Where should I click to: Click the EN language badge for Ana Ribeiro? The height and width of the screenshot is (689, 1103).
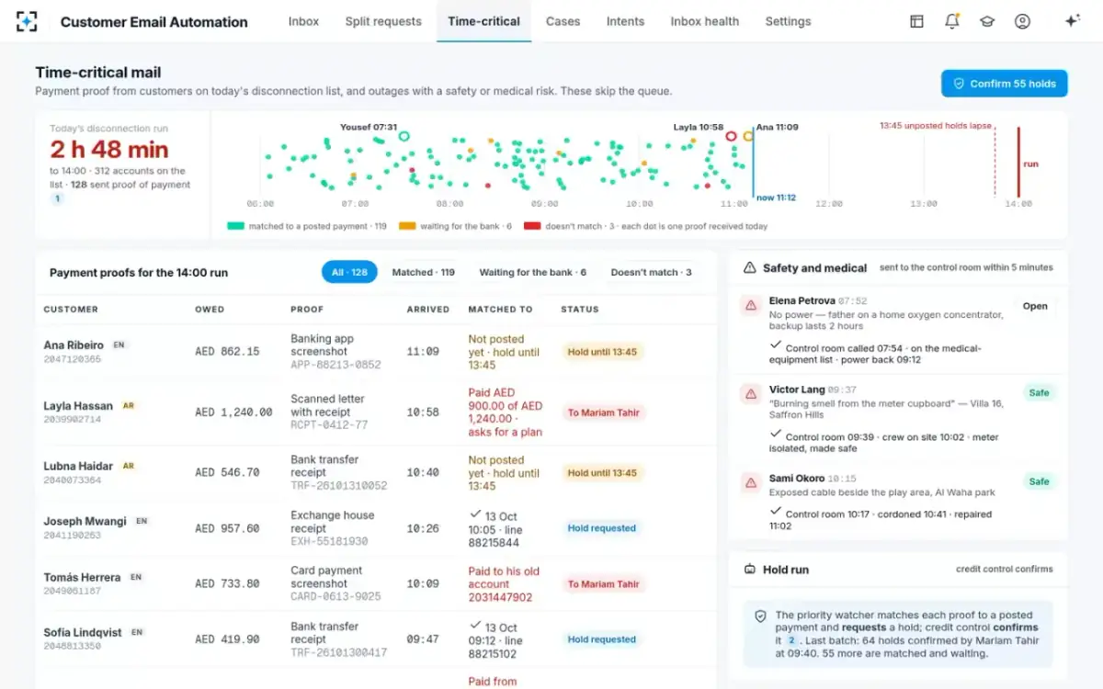(119, 345)
